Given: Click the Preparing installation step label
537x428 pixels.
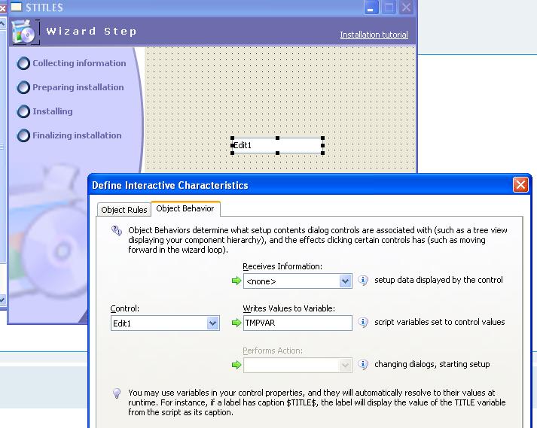Looking at the screenshot, I should pos(78,87).
